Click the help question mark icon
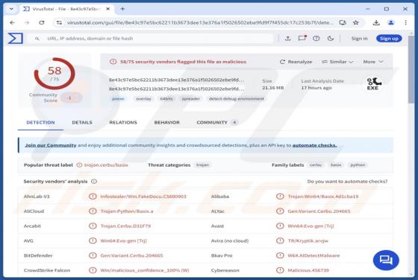418x280 pixels. click(316, 39)
